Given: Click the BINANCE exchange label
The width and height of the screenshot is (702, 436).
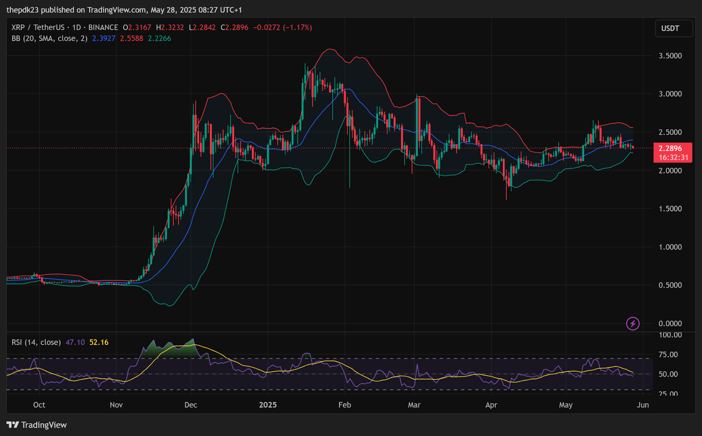Looking at the screenshot, I should click(103, 27).
